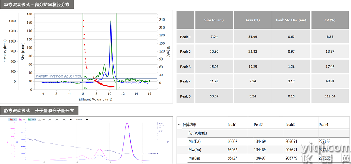Select the 静态流动模式 section header tab
Viewport: 351px width, 164px height.
tap(40, 111)
